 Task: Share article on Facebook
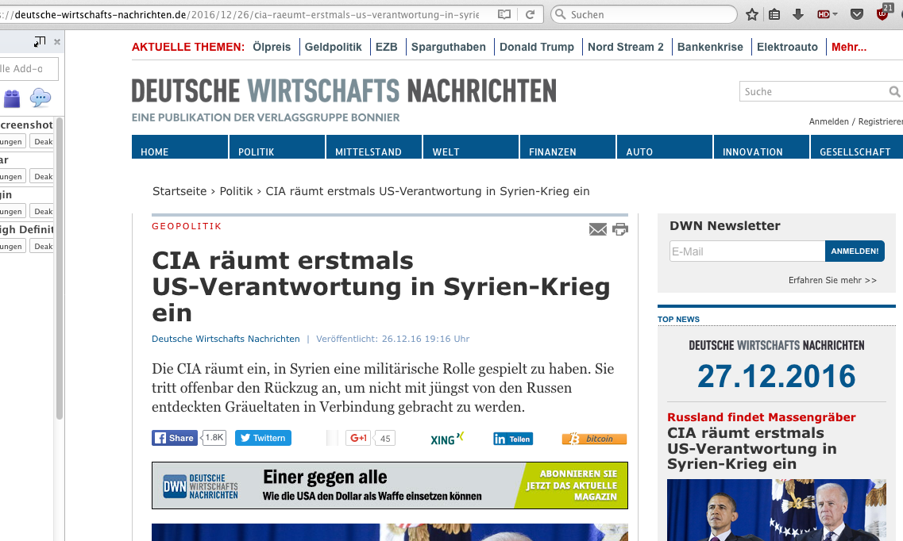click(175, 438)
